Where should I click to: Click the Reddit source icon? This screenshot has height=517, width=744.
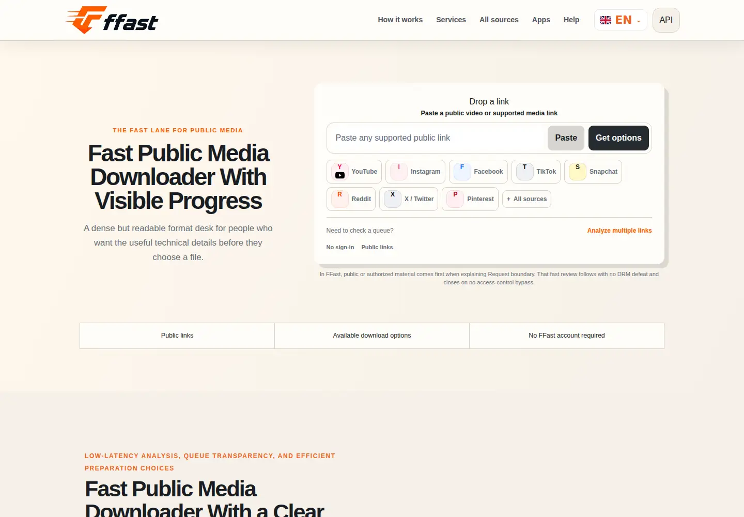coord(339,199)
